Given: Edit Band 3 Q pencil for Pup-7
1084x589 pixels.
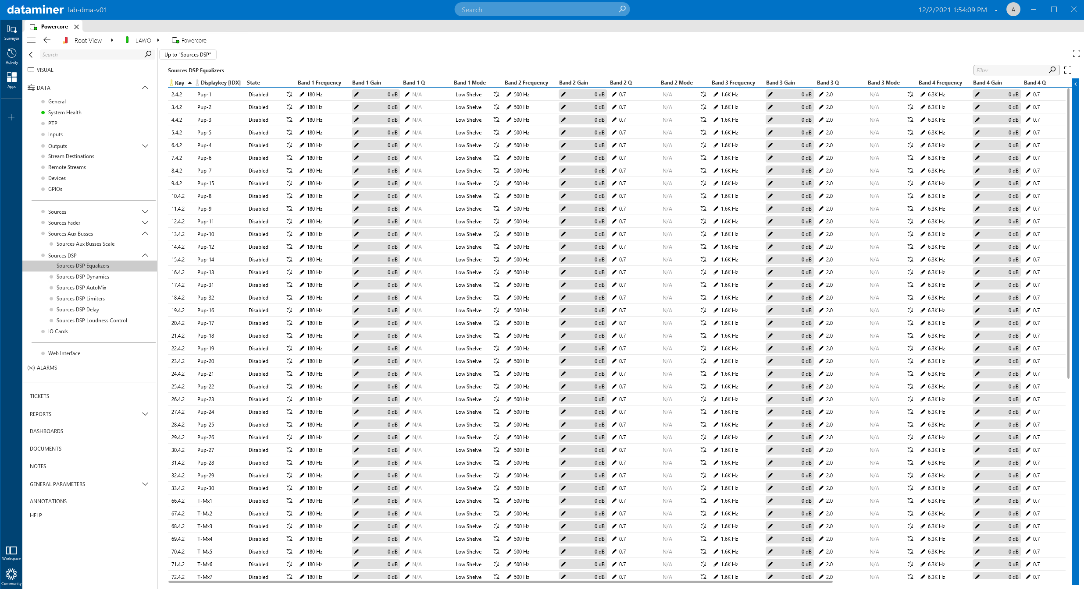Looking at the screenshot, I should tap(821, 171).
